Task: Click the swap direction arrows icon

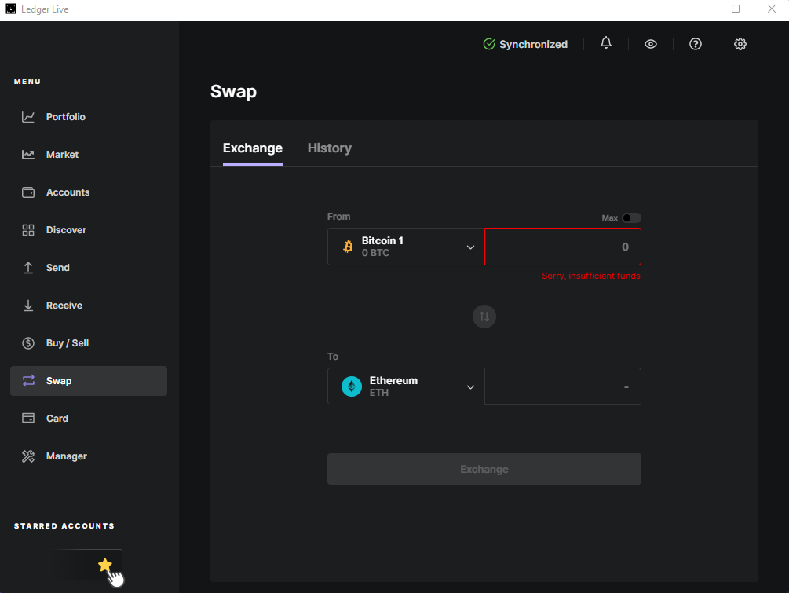Action: pyautogui.click(x=484, y=317)
